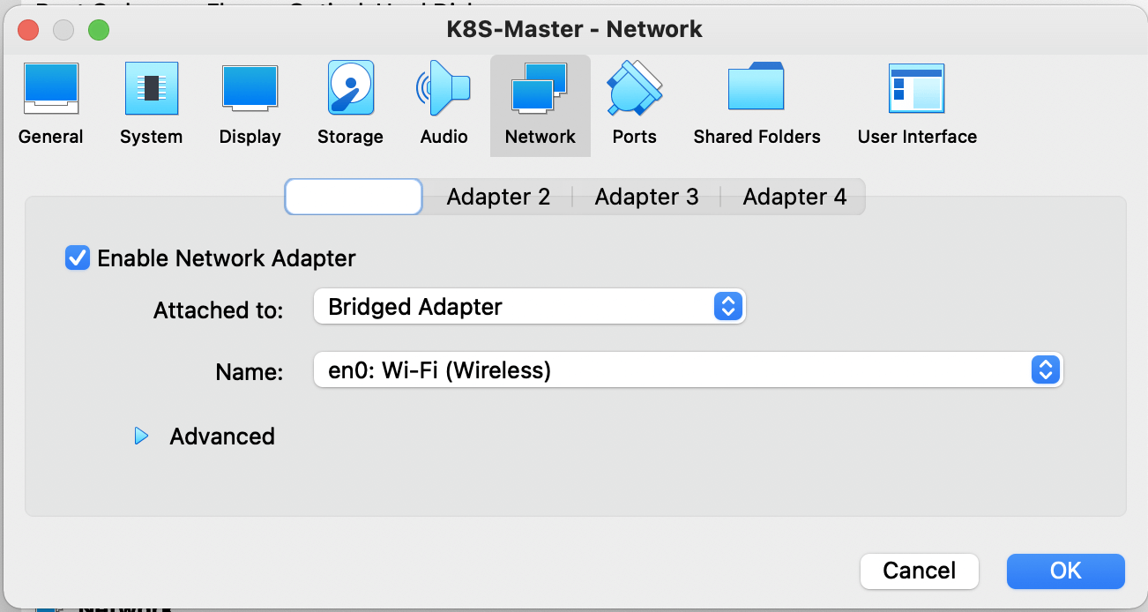Open the Attached to Bridged Adapter dropdown
The height and width of the screenshot is (612, 1148).
tap(529, 307)
